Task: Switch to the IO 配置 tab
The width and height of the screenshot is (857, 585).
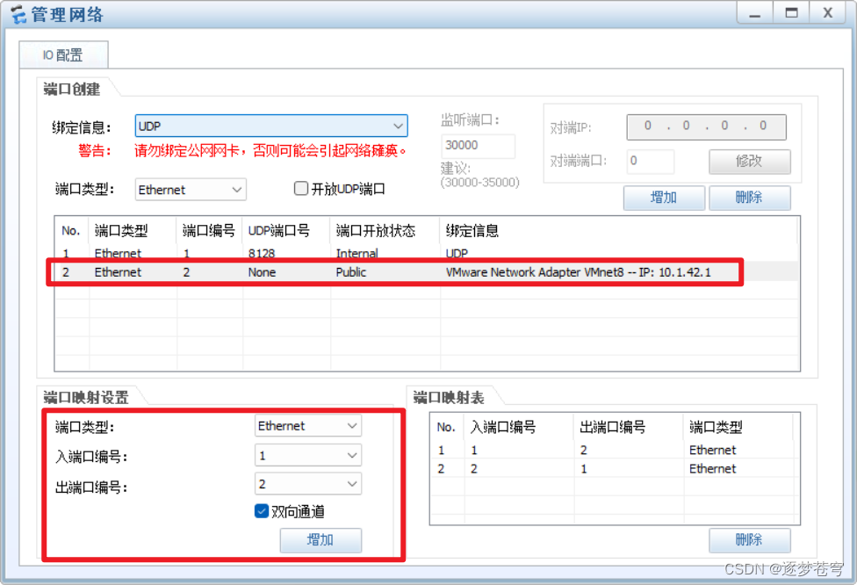Action: tap(63, 55)
